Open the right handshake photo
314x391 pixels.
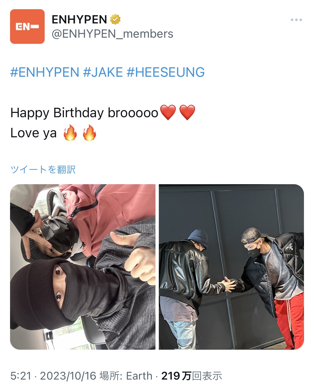coord(231,267)
